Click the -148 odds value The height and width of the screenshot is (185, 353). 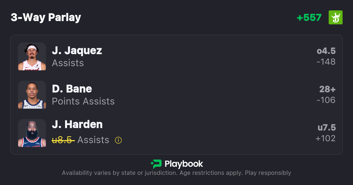coord(326,62)
